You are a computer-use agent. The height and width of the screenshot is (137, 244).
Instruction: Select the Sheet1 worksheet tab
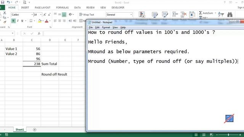click(20, 129)
